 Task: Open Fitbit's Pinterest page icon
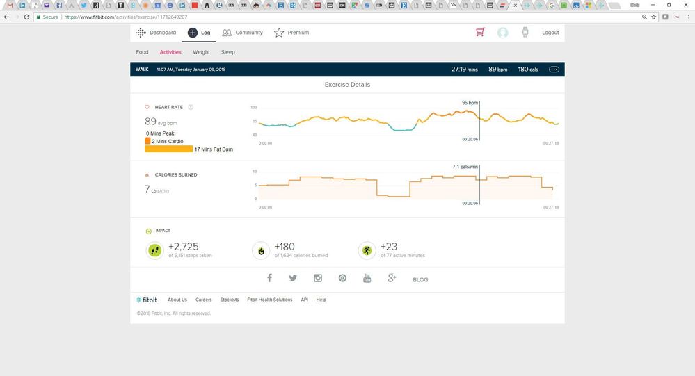(342, 278)
